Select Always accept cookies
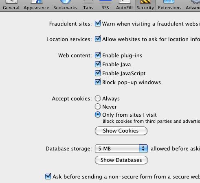Viewport: 200px width, 183px height. [98, 98]
